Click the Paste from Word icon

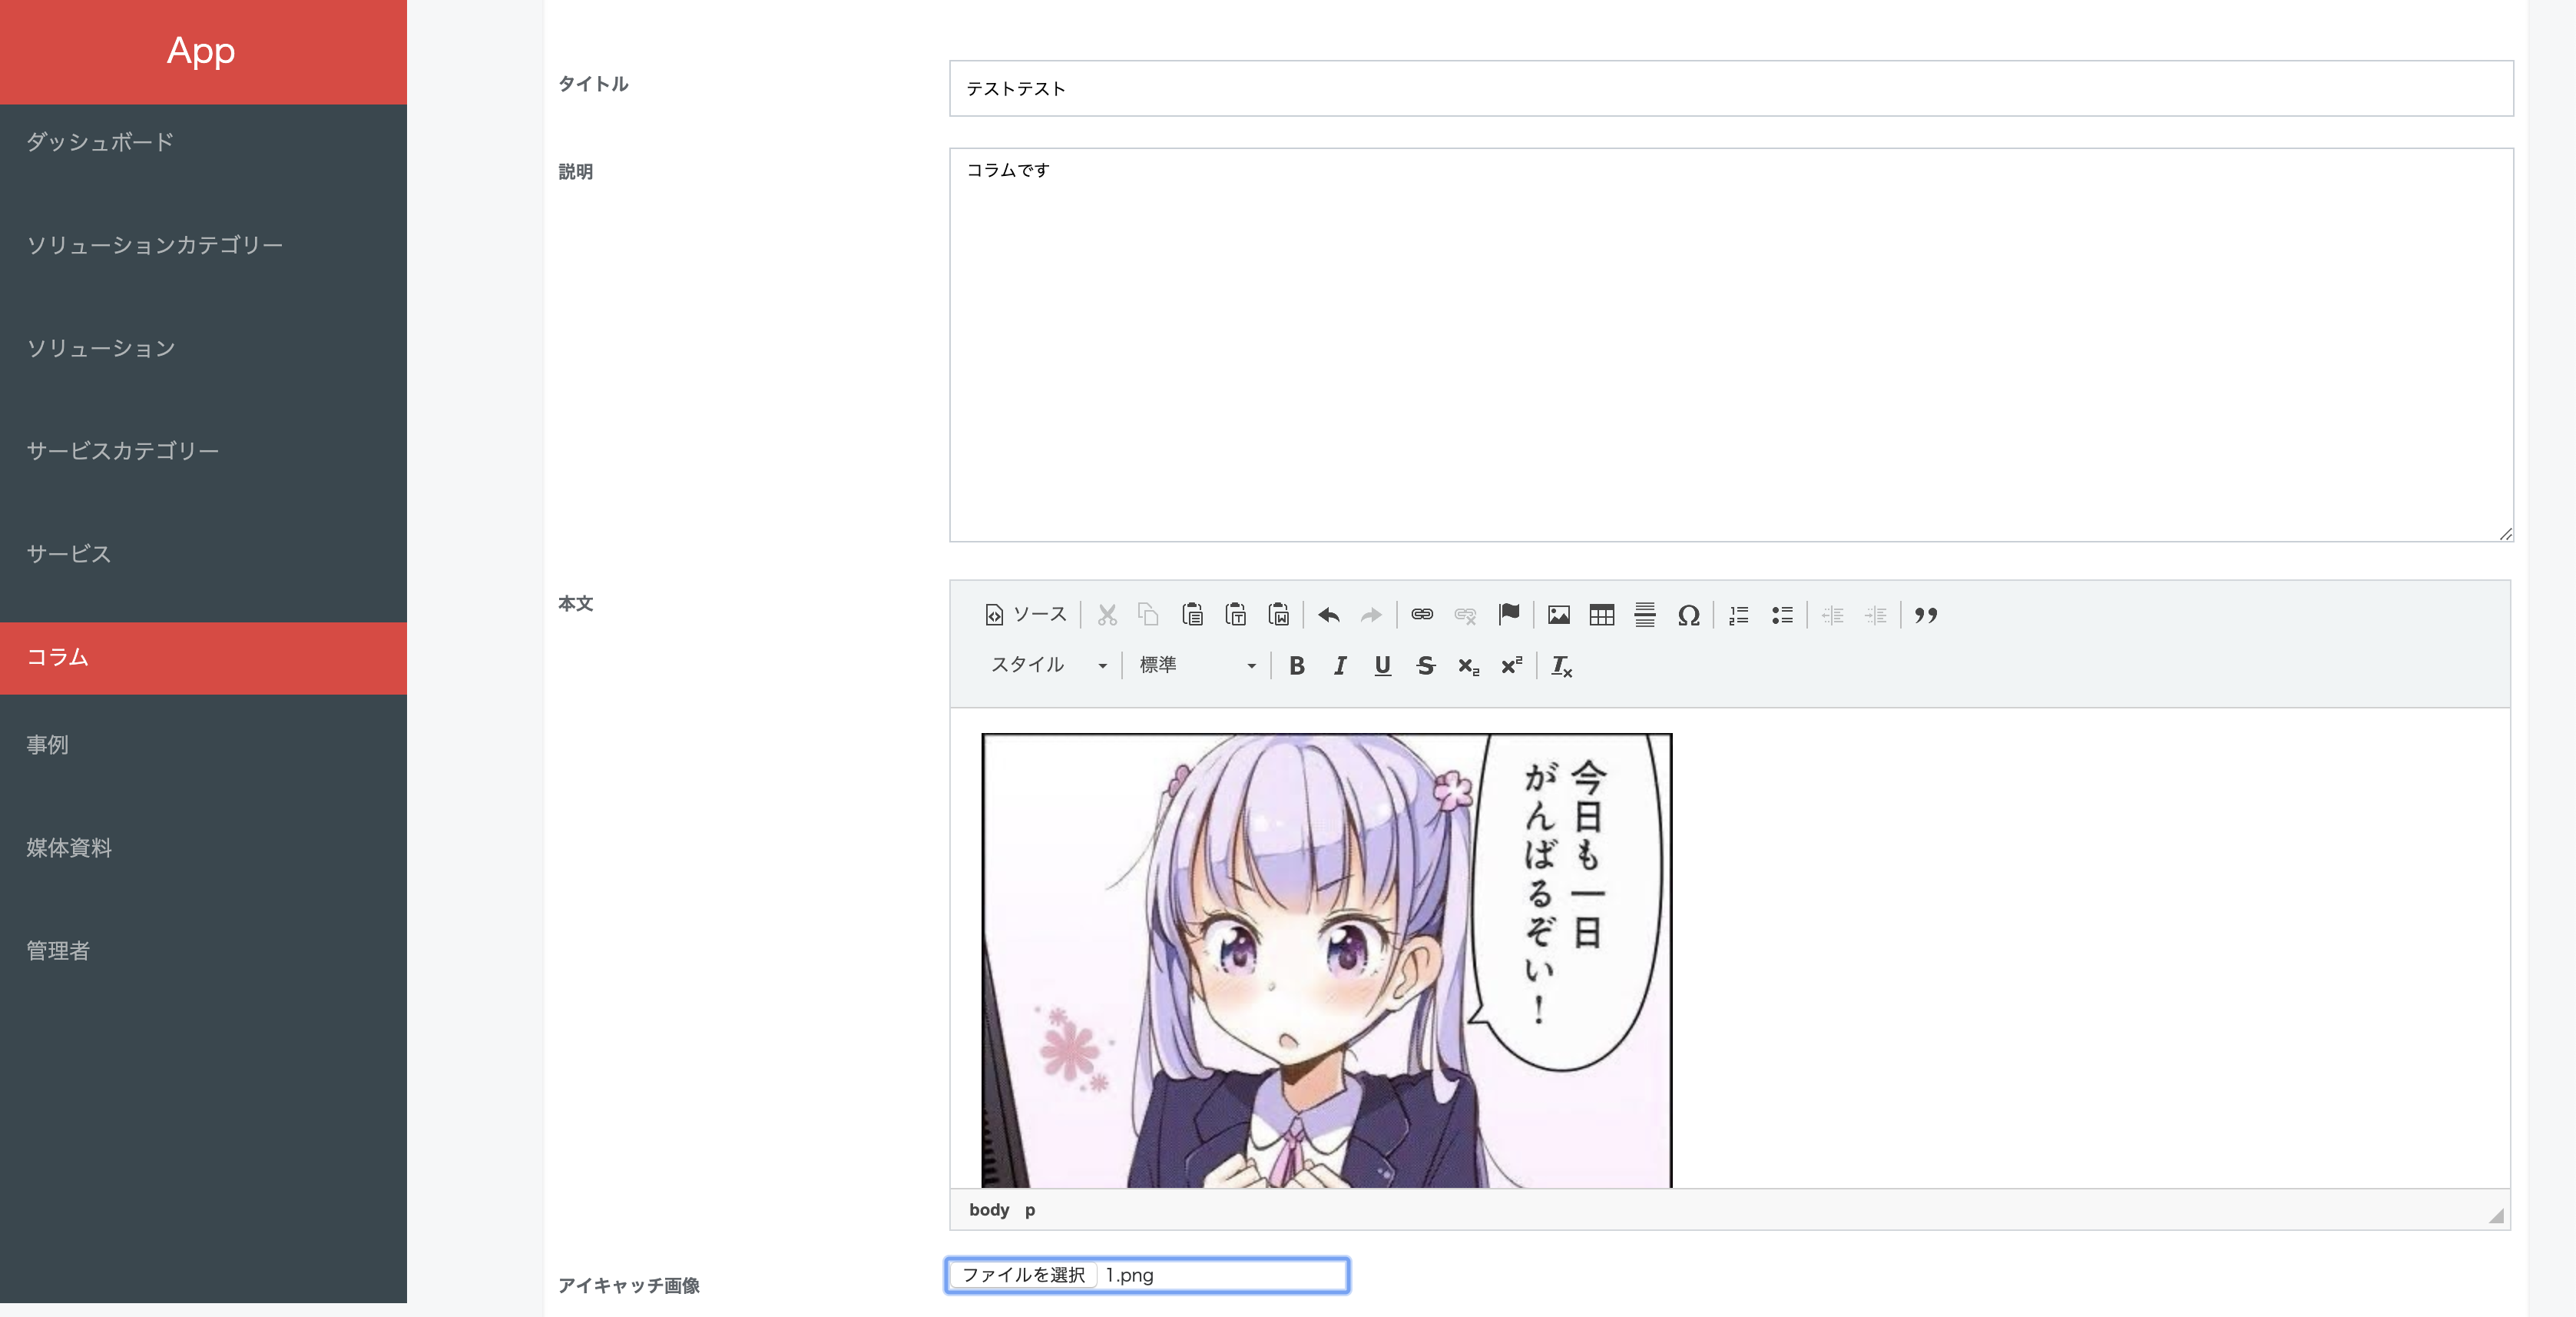[1279, 615]
